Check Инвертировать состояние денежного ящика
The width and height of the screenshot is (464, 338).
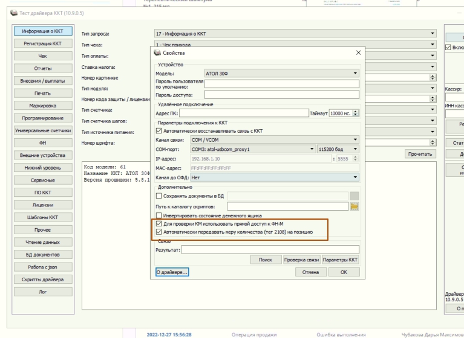(159, 215)
